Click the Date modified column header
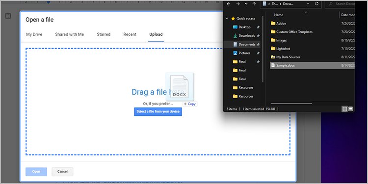The width and height of the screenshot is (368, 184). point(348,15)
